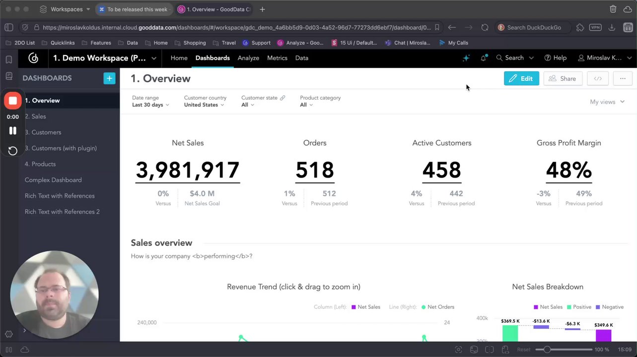Open the Miroslav K user account menu
This screenshot has width=637, height=357.
[x=604, y=58]
